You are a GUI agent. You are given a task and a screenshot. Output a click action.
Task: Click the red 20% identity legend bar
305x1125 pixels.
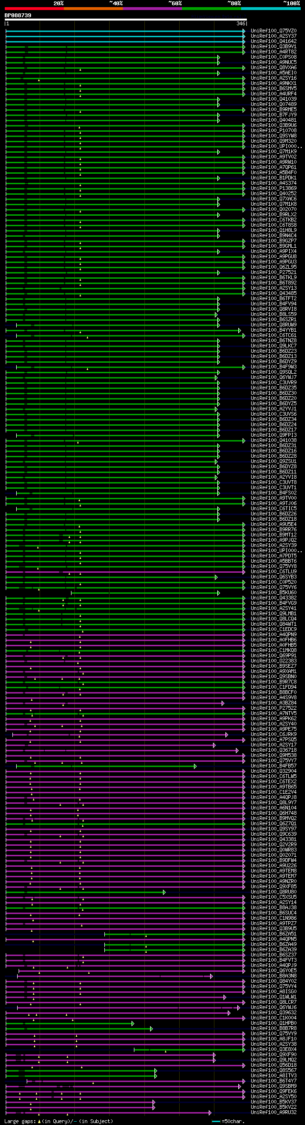[x=34, y=9]
